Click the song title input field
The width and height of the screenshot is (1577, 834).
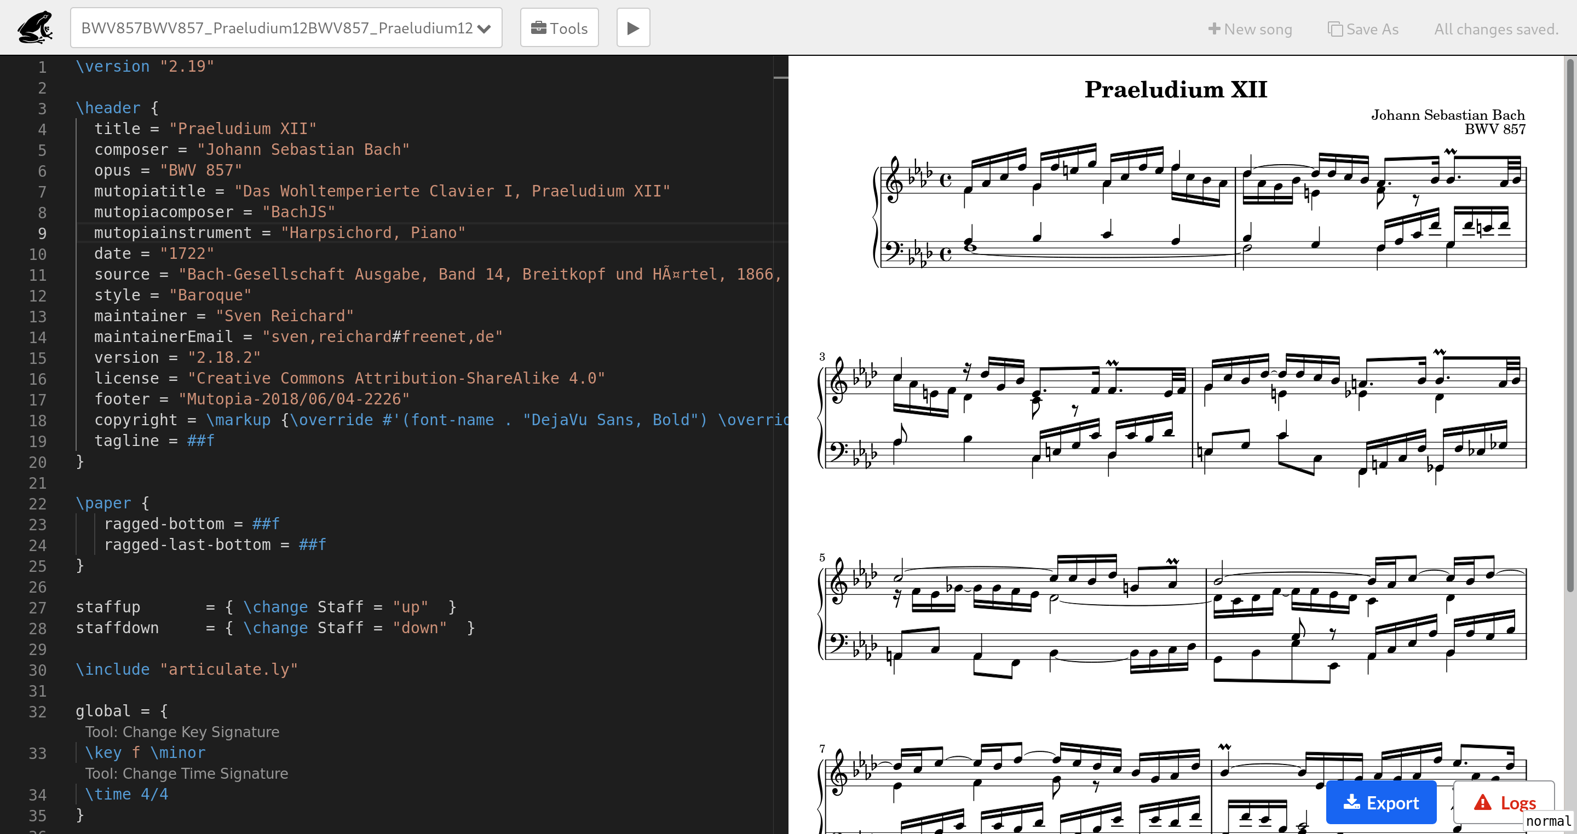click(284, 28)
